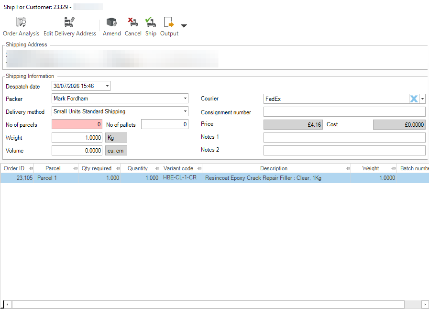Clear the FedEx courier selection
Image resolution: width=429 pixels, height=309 pixels.
414,99
